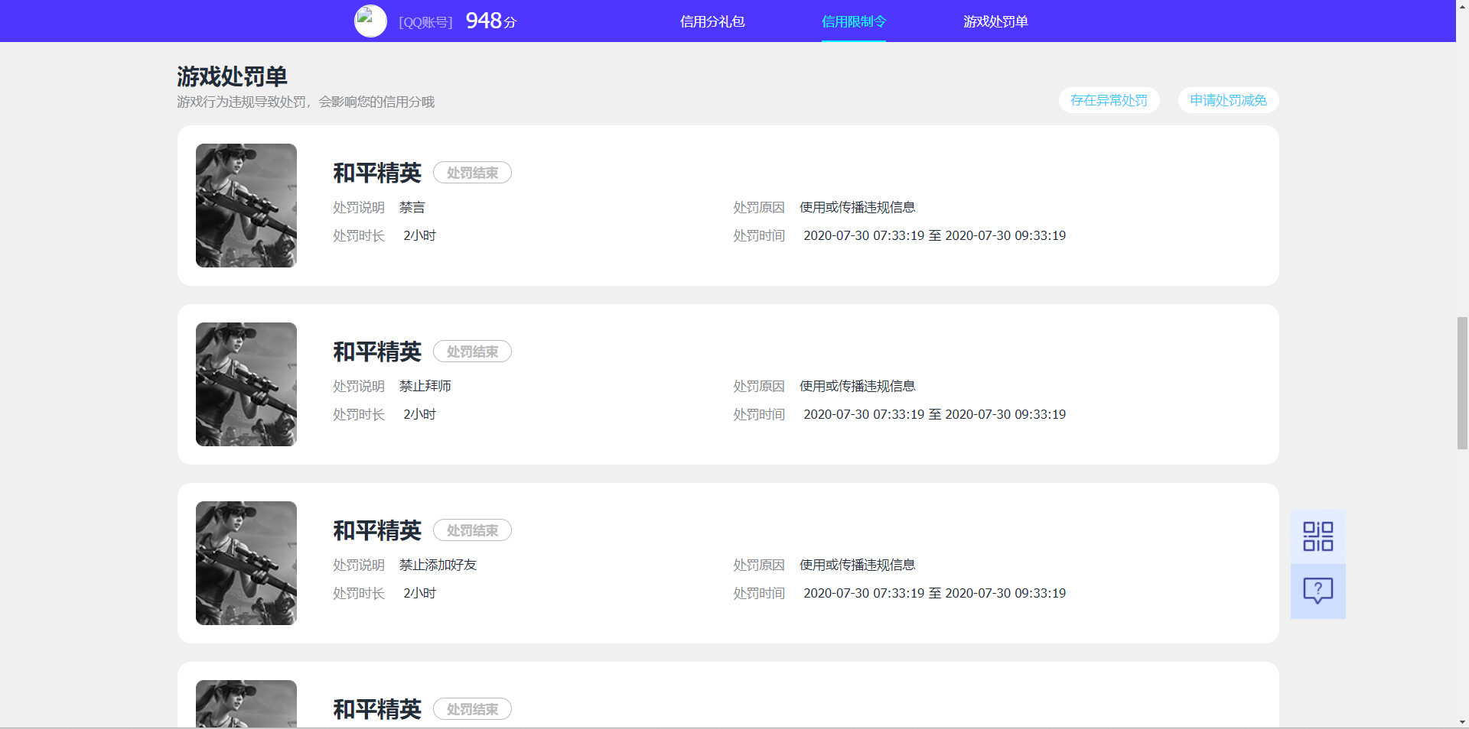
Task: Switch to 信用分礼包 tab
Action: [712, 21]
